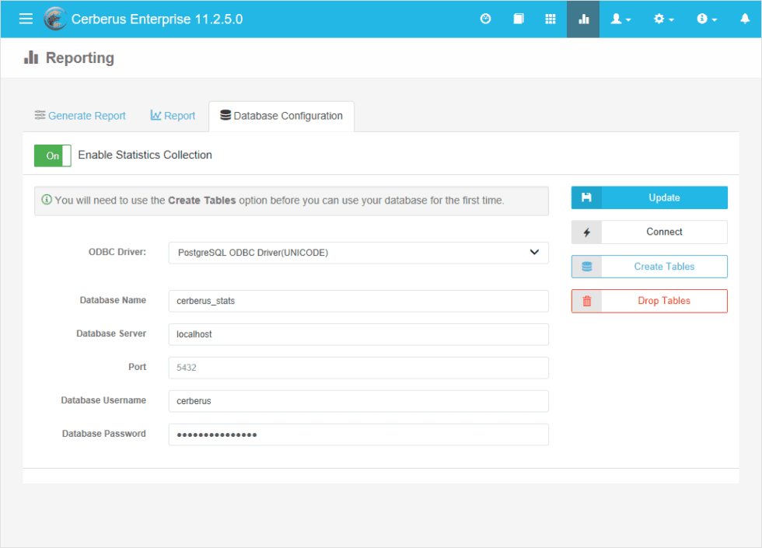
Task: Click the Database Name input field
Action: 358,300
